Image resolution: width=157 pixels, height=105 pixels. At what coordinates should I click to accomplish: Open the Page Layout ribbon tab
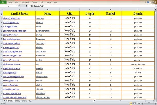click(25, 2)
